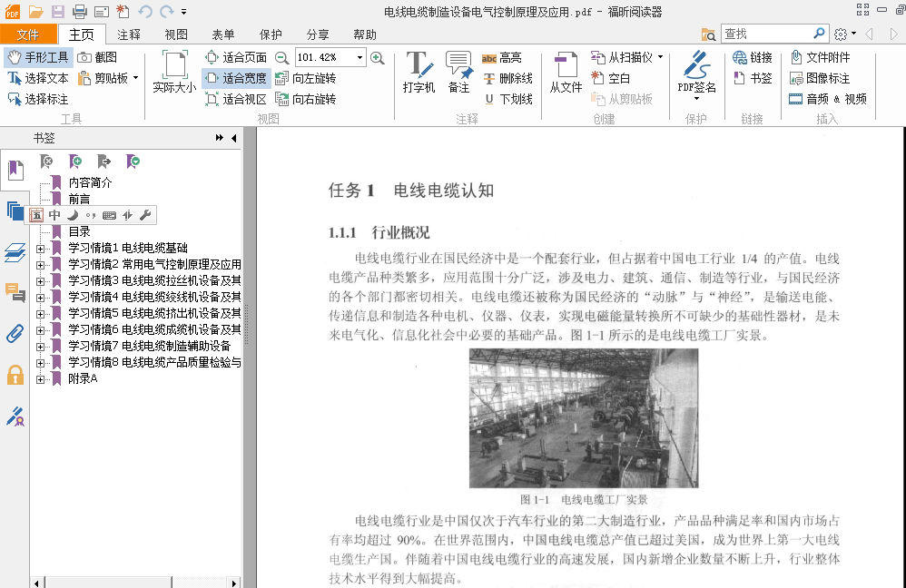Expand the 附录A bookmark node
This screenshot has width=906, height=588.
point(40,378)
